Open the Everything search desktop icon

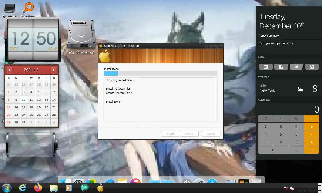tap(28, 10)
